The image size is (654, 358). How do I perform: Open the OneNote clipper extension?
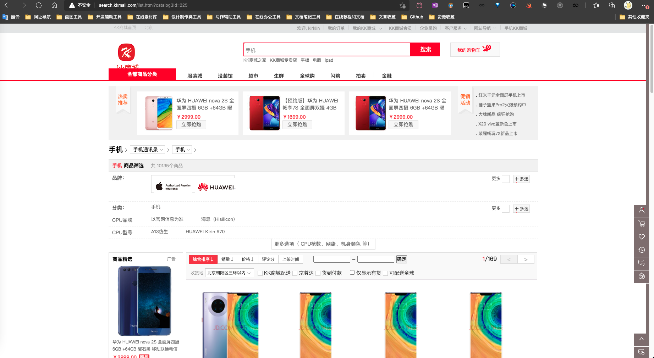click(435, 5)
